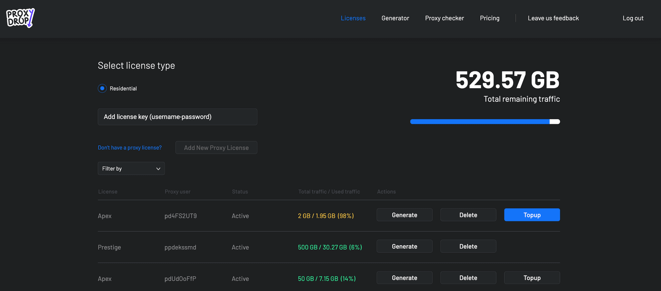Click the pd4FS2UT9 proxy user text
This screenshot has width=661, height=291.
coord(180,216)
